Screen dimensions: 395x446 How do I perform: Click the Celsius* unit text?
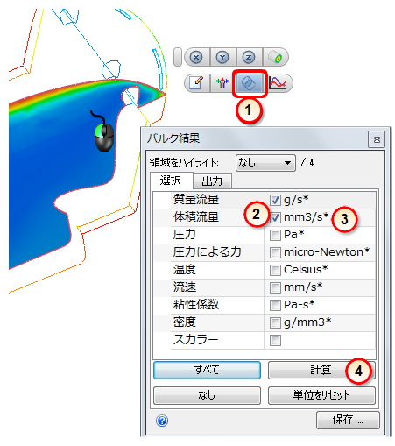coord(306,270)
